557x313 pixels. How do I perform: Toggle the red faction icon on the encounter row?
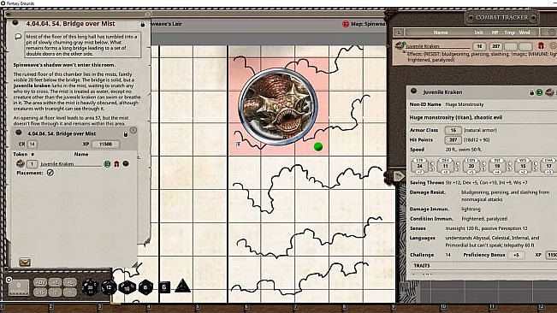point(116,164)
